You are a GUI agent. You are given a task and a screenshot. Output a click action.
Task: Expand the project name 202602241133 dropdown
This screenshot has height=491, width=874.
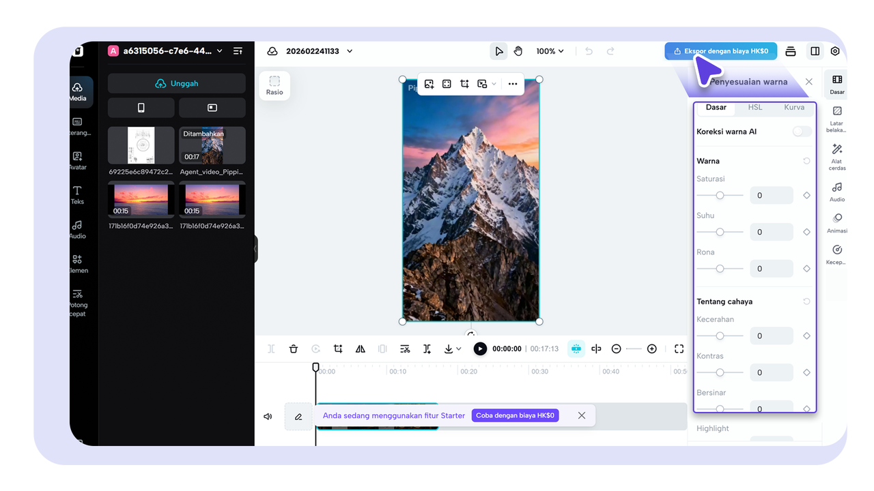350,51
